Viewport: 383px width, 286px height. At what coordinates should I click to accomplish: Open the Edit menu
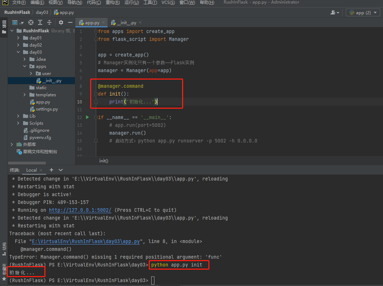coord(37,2)
